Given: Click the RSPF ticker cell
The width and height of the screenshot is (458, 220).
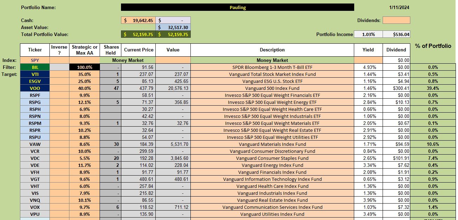Looking at the screenshot, I should click(x=35, y=95).
